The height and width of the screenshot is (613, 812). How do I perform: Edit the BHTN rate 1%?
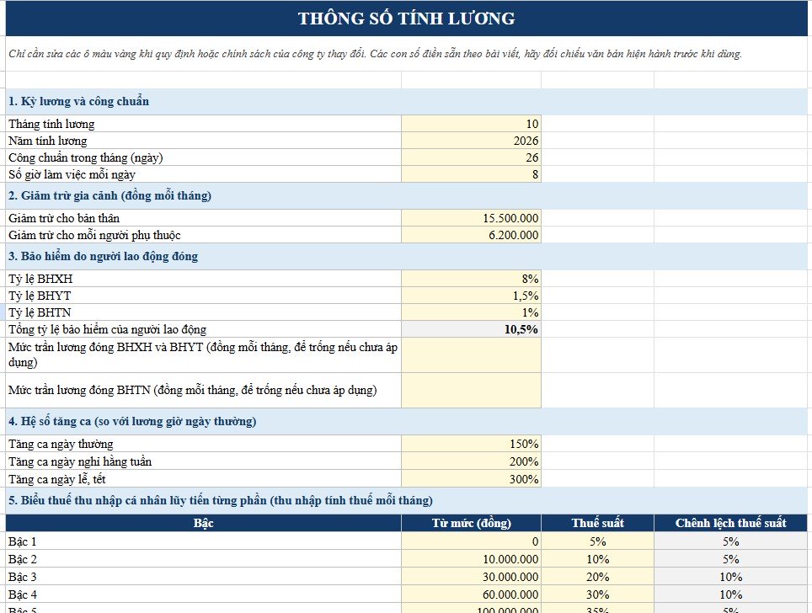tap(471, 312)
